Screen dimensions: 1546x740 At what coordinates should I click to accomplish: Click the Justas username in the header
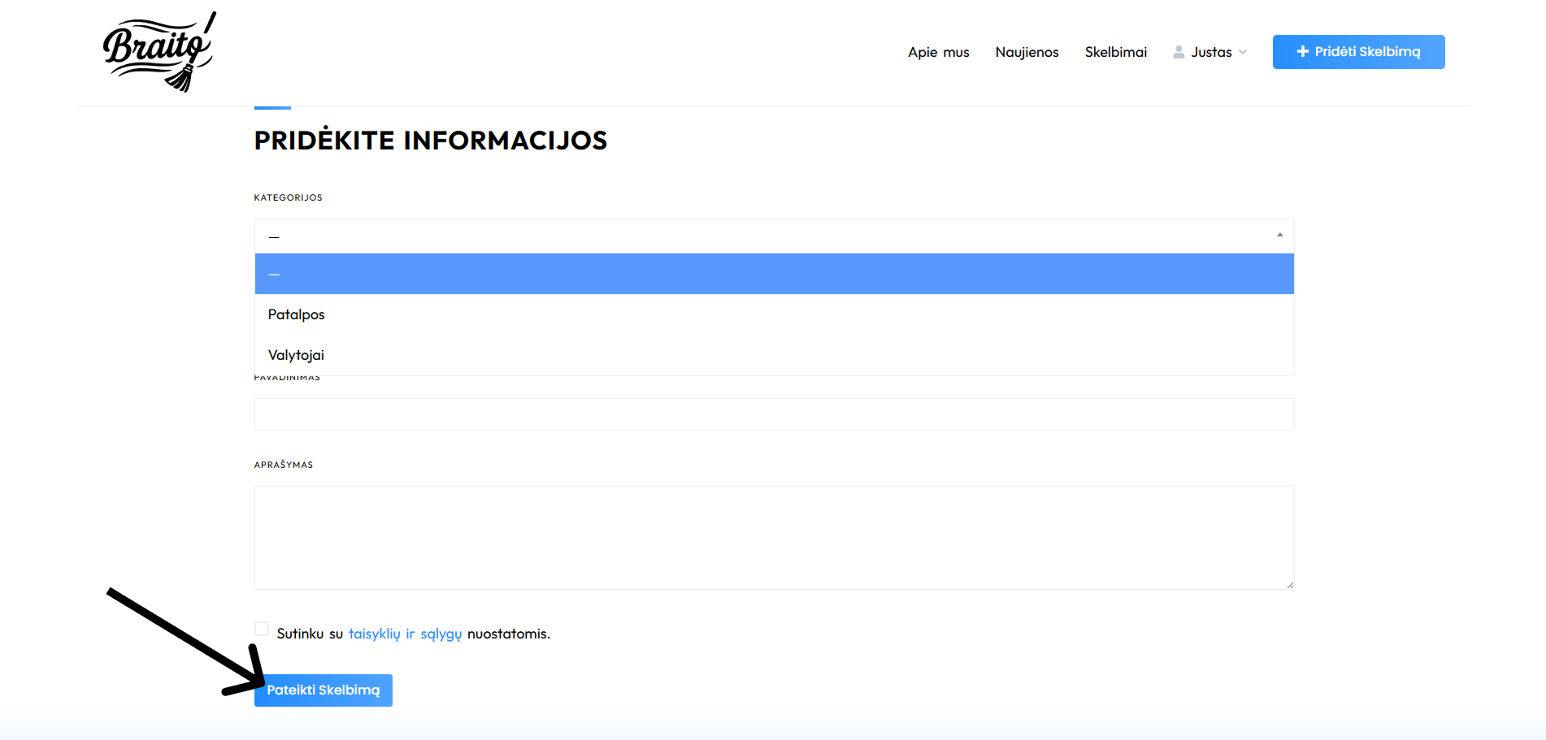[1211, 52]
